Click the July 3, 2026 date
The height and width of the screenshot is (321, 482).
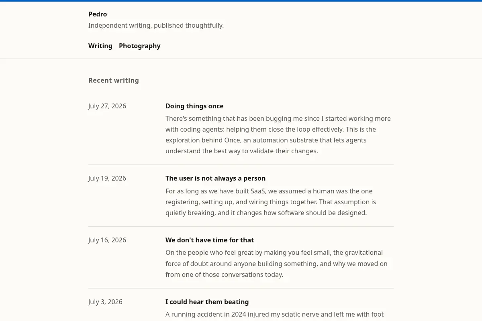click(105, 302)
